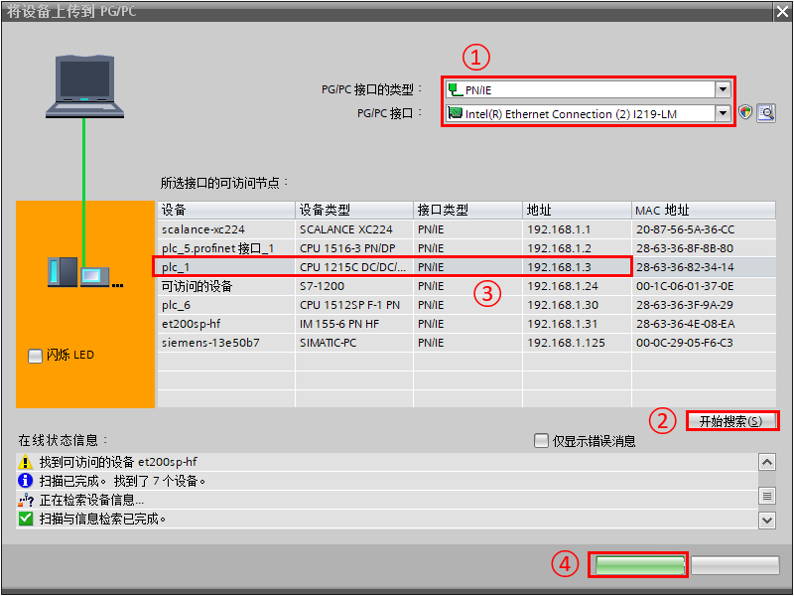
Task: Click the yellow warning icon for et200sp-hf message
Action: pyautogui.click(x=26, y=462)
